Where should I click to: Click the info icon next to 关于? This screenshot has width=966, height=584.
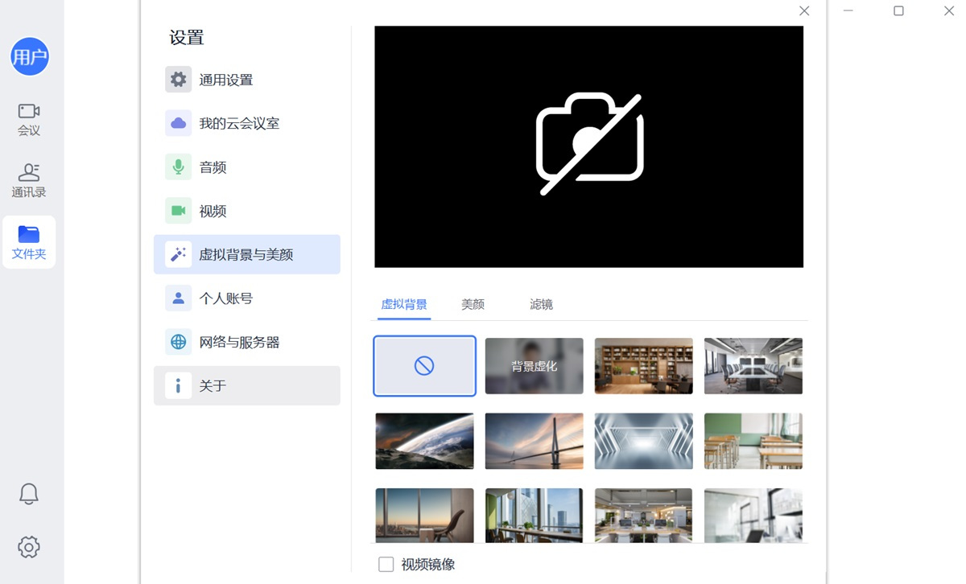click(x=178, y=385)
